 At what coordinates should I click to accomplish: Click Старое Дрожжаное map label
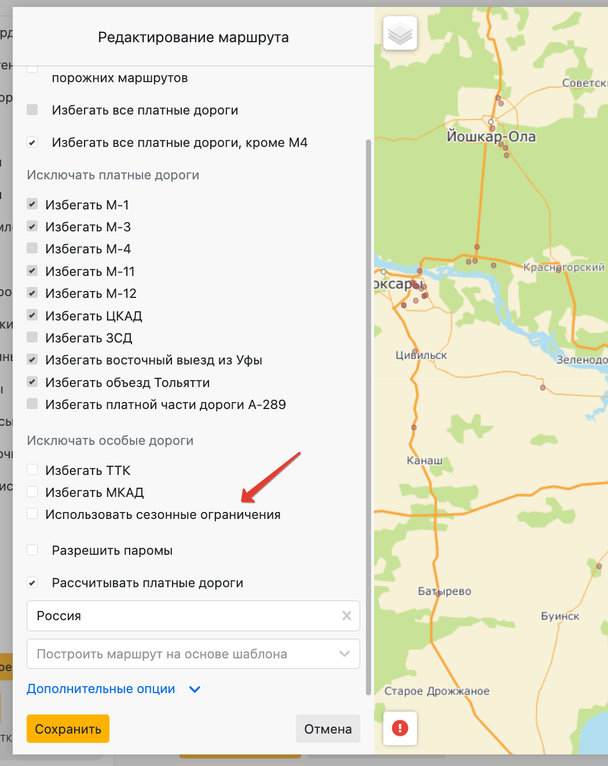pyautogui.click(x=437, y=691)
